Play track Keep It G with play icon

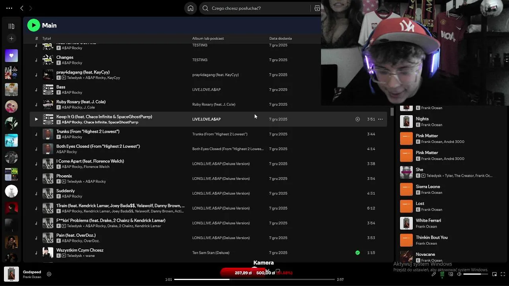36,119
